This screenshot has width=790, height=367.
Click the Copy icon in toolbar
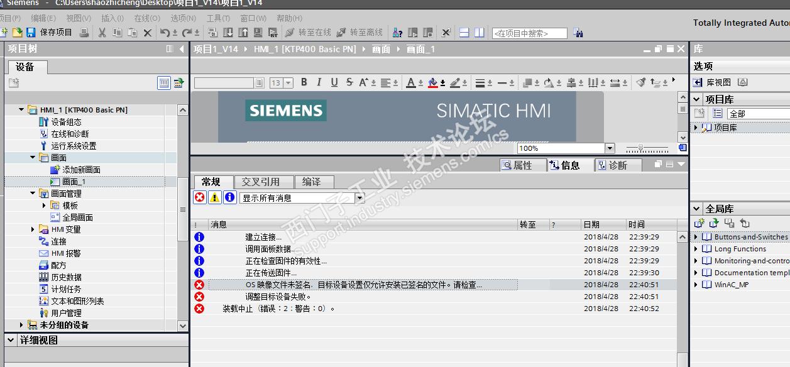coord(118,33)
